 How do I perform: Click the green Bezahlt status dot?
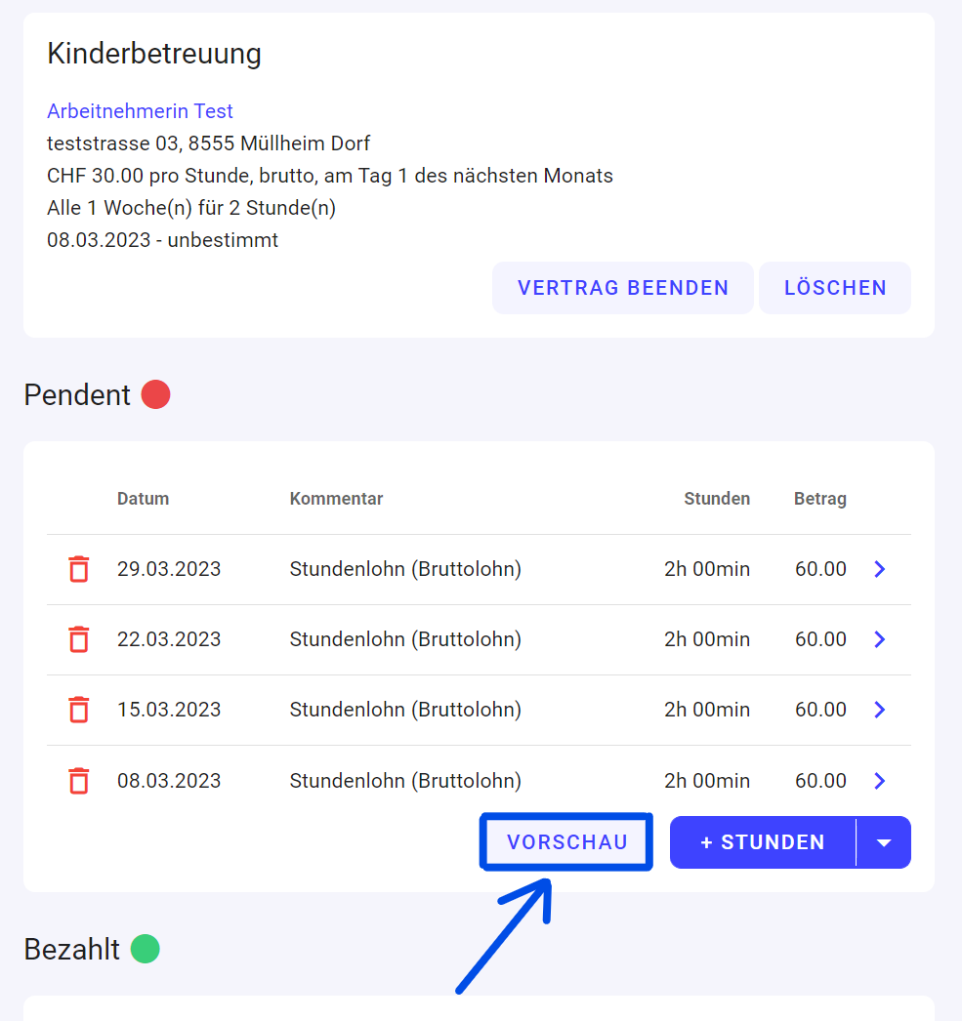coord(146,949)
